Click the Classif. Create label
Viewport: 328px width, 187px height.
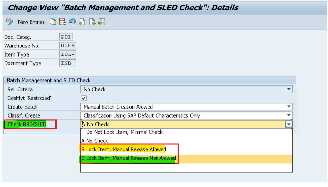tap(24, 115)
